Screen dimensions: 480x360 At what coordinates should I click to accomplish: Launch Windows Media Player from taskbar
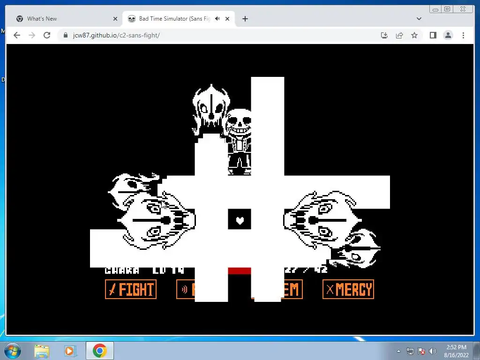click(70, 351)
